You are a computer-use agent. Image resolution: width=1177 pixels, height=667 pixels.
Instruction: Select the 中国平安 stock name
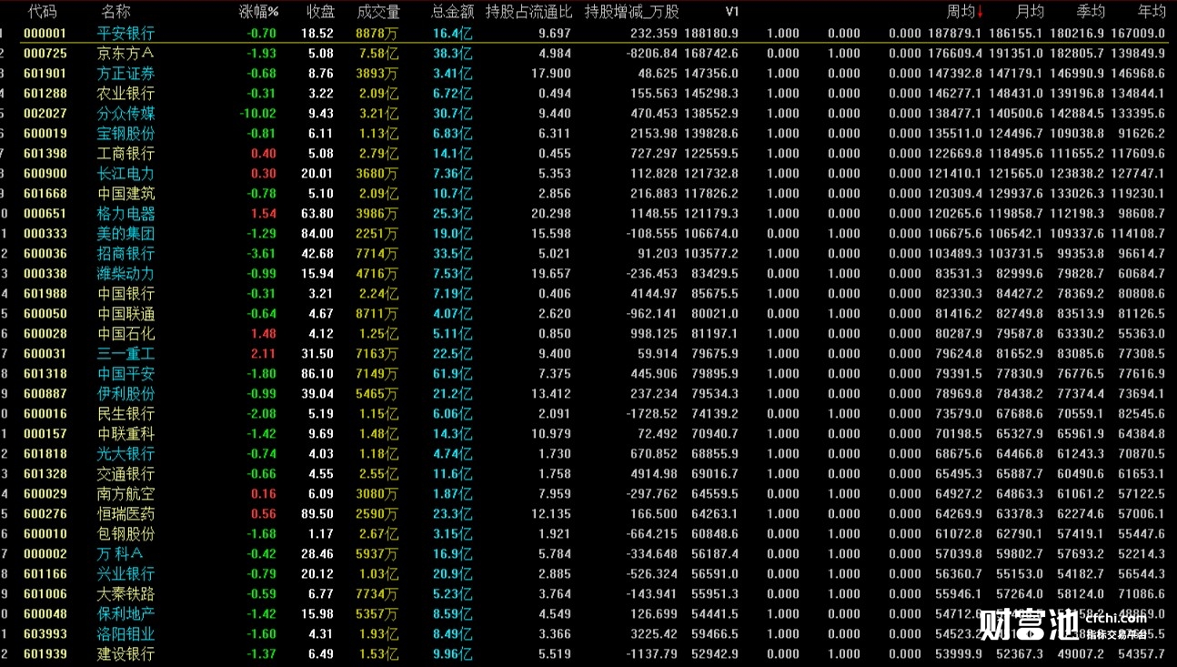[x=126, y=374]
